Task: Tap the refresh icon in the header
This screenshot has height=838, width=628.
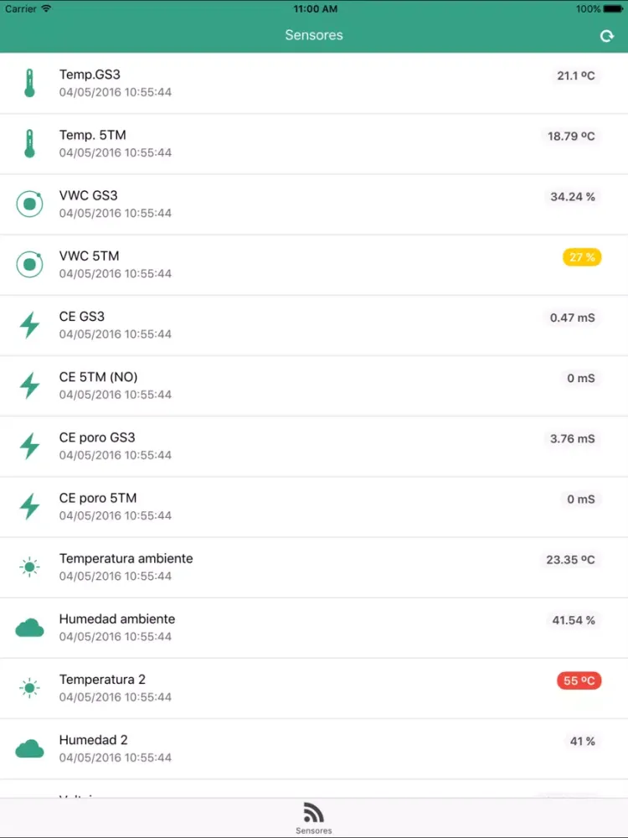Action: 606,36
